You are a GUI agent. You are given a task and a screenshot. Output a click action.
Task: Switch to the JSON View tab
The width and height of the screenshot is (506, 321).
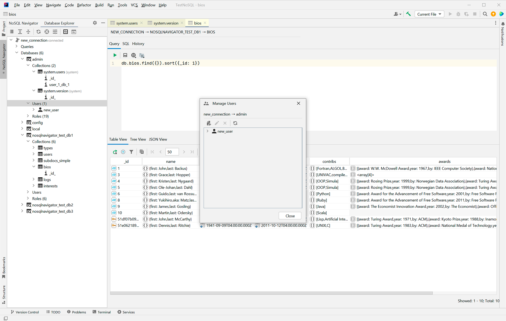(158, 139)
